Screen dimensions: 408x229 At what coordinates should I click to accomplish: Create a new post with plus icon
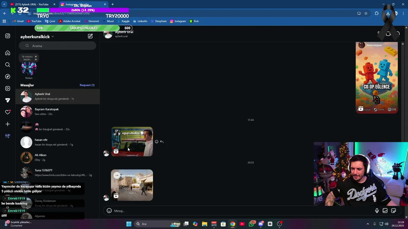tap(8, 124)
